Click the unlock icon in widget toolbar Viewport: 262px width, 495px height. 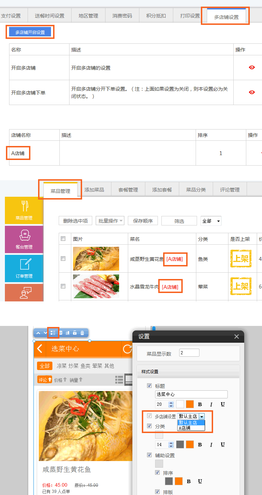[x=75, y=333]
